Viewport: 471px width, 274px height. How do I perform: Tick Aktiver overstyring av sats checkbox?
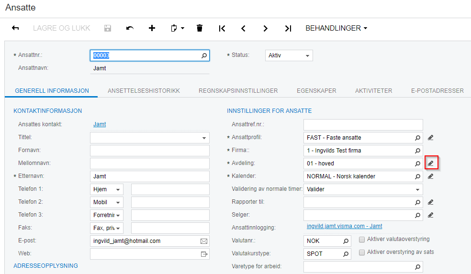tap(362, 252)
